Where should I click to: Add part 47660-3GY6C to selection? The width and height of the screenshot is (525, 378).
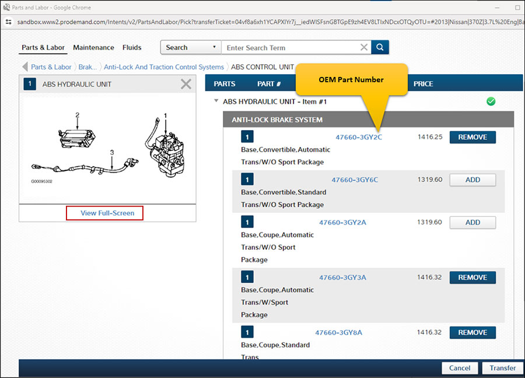click(472, 180)
